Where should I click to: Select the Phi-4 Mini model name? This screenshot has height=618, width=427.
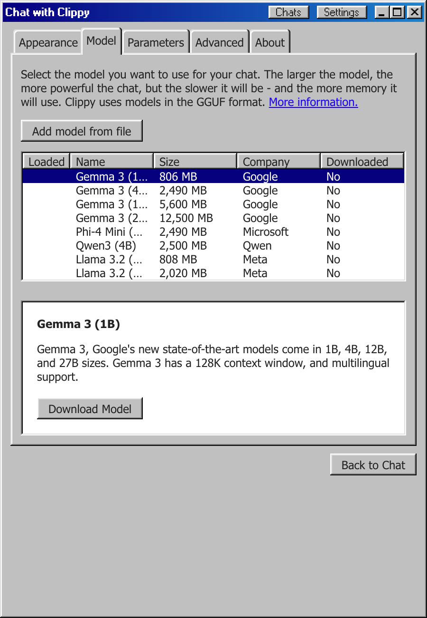click(x=109, y=232)
